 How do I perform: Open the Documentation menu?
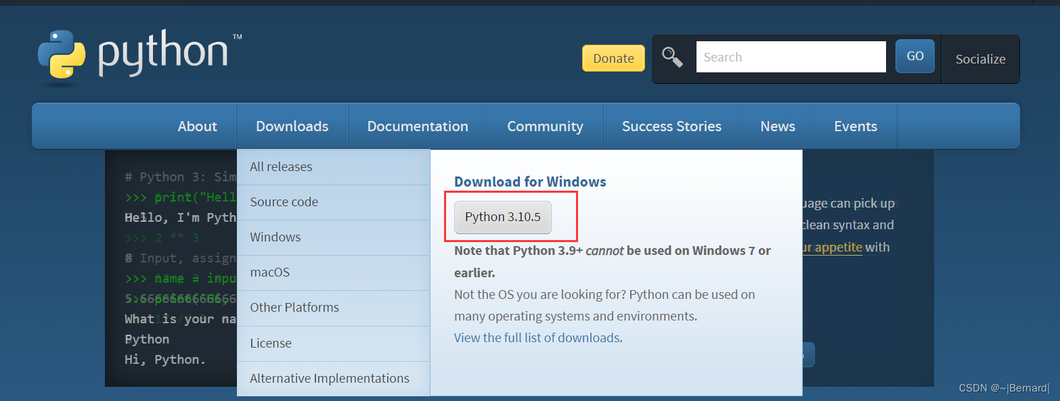pos(418,126)
